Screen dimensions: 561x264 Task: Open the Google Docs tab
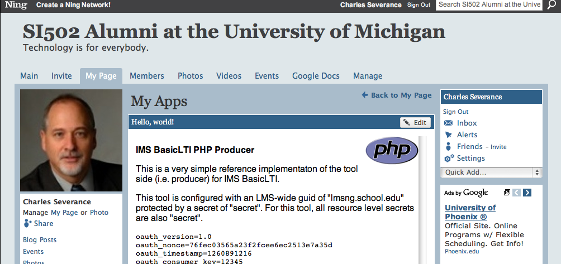[x=316, y=76]
